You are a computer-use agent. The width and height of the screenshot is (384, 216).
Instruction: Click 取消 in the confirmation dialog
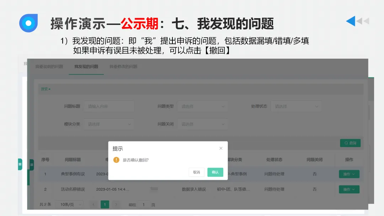click(196, 172)
